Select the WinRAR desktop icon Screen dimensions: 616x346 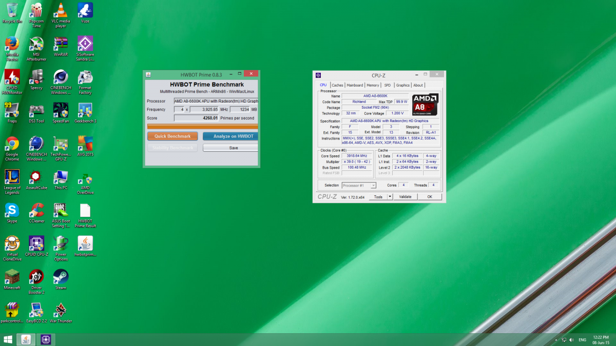pos(61,47)
